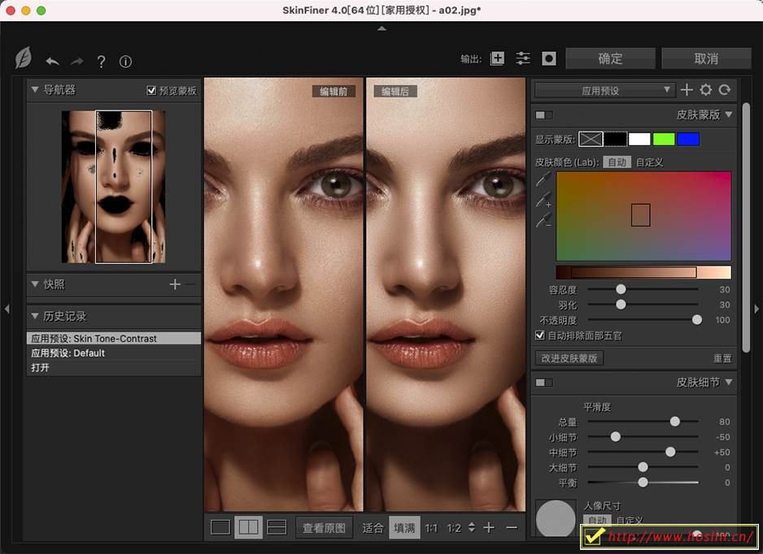Click the undo arrow icon
Viewport: 763px width, 554px height.
click(x=52, y=61)
